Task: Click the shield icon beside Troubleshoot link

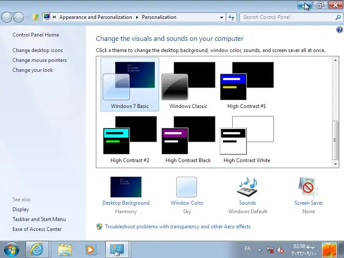Action: coord(99,227)
